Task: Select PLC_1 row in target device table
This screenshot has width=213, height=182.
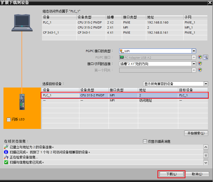Action: coord(125,95)
